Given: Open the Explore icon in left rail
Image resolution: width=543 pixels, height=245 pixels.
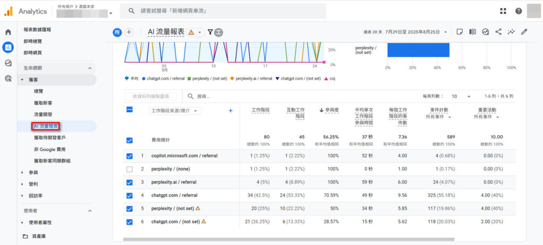Looking at the screenshot, I should point(8,63).
